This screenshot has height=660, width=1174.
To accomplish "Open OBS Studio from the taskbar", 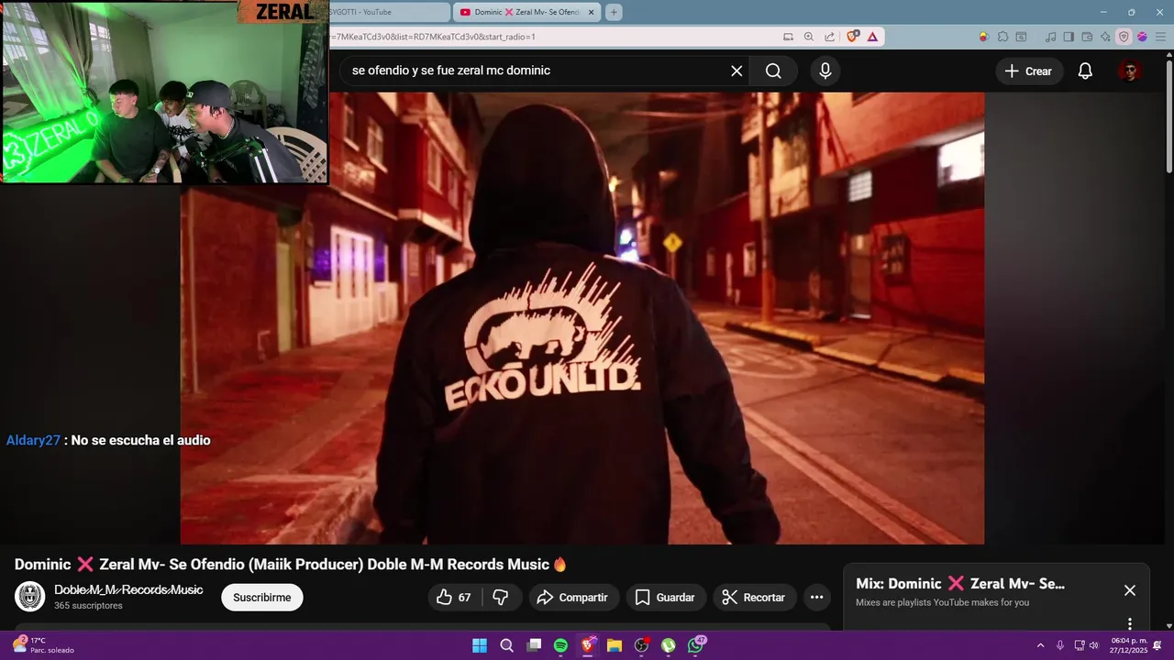I will pyautogui.click(x=641, y=645).
